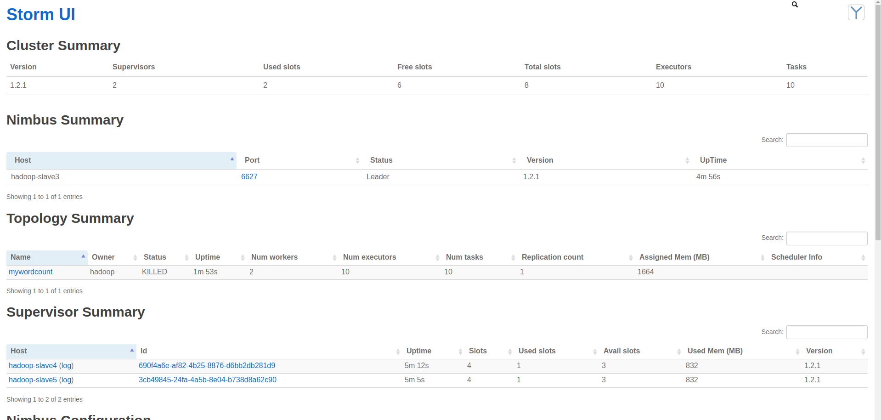Sort supervisors by Avail slots column
The image size is (881, 420).
click(641, 351)
